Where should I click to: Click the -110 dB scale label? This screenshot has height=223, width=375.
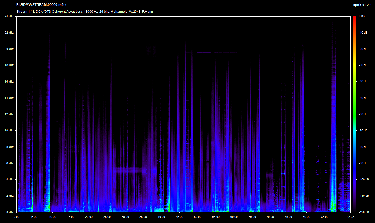point(364,196)
